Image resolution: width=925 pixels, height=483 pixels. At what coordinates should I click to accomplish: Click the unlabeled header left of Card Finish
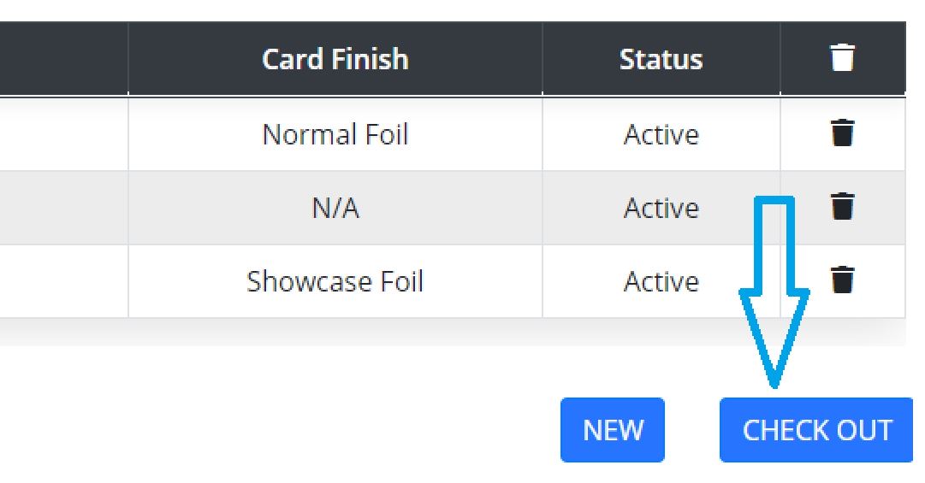tap(63, 58)
